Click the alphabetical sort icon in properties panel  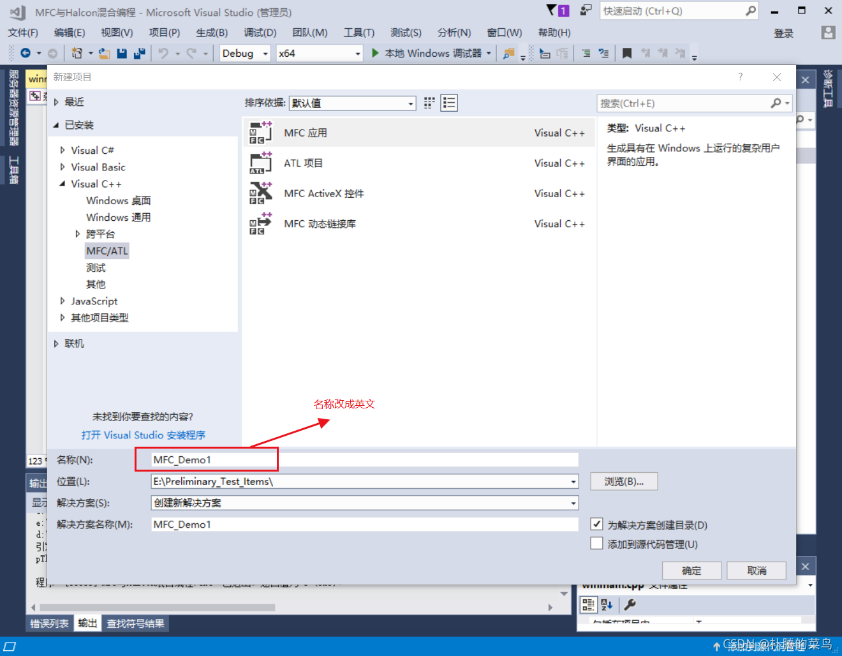607,604
